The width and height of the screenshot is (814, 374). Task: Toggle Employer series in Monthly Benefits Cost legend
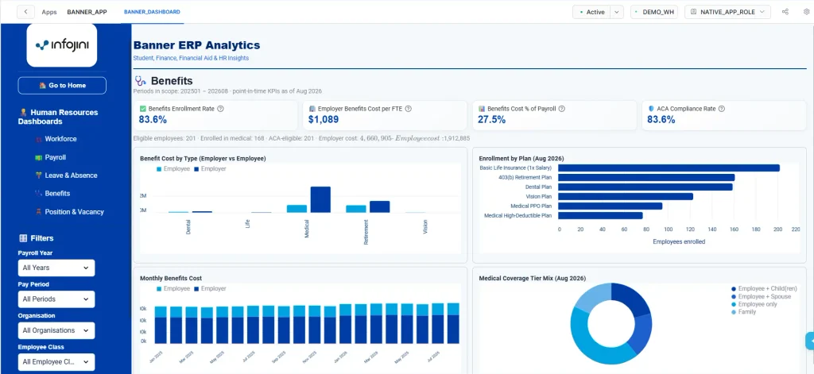pos(210,289)
